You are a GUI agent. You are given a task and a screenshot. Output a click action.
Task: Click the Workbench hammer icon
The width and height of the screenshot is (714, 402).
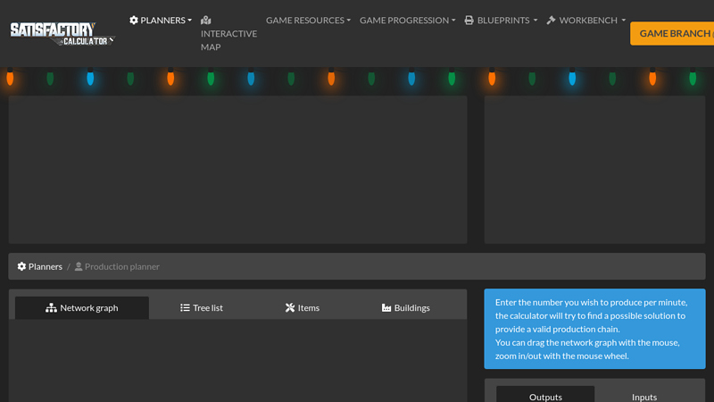[x=551, y=20]
